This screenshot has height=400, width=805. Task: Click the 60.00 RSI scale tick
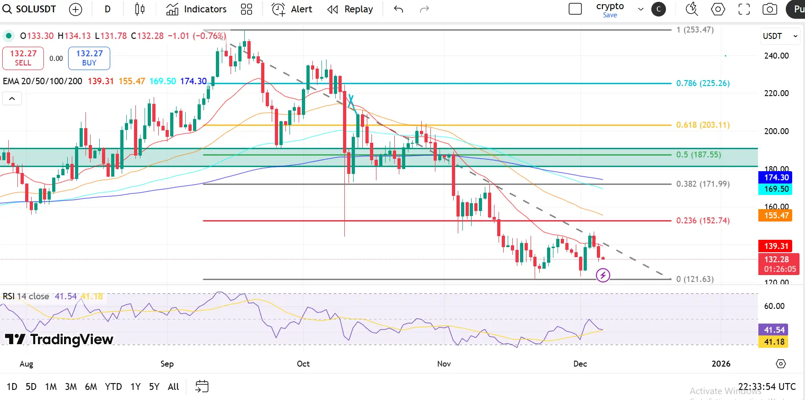[x=774, y=306]
